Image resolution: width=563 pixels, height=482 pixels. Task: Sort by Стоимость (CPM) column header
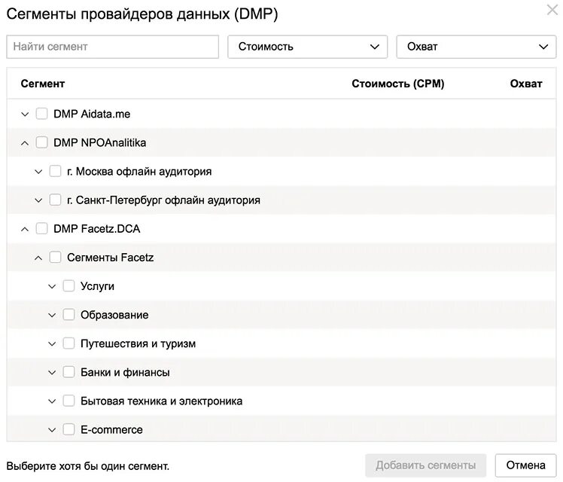397,84
